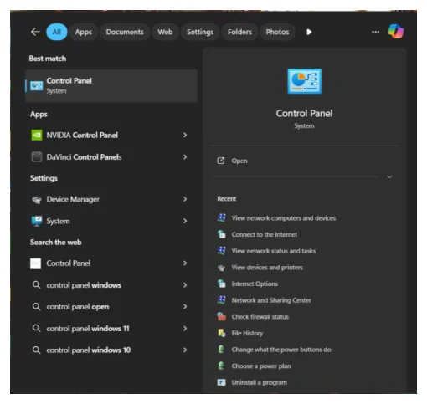The image size is (427, 404).
Task: Open View network computers and devices
Action: pyautogui.click(x=284, y=218)
